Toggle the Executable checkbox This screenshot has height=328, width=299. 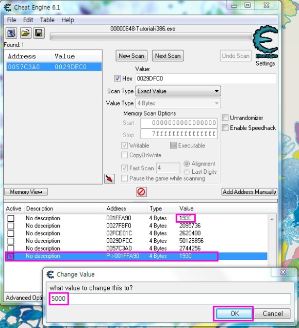click(173, 145)
